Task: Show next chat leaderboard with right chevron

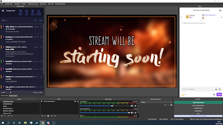Action: pos(221,17)
